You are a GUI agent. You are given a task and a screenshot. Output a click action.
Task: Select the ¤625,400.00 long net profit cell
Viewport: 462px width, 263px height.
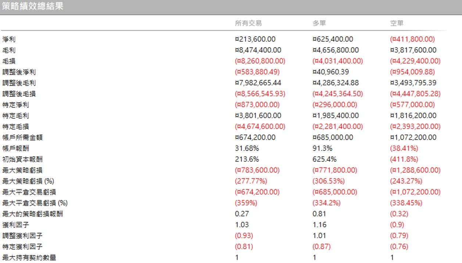(x=333, y=39)
